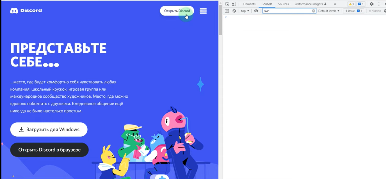Viewport: 386px width, 179px height.
Task: Click the warning count badge
Action: coord(351,4)
